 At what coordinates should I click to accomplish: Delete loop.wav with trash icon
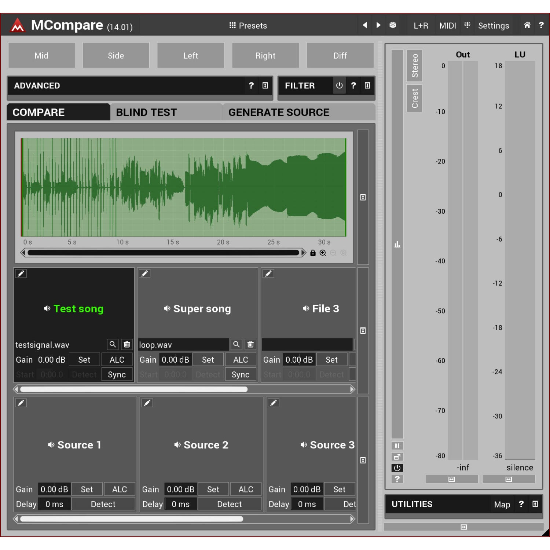[250, 344]
